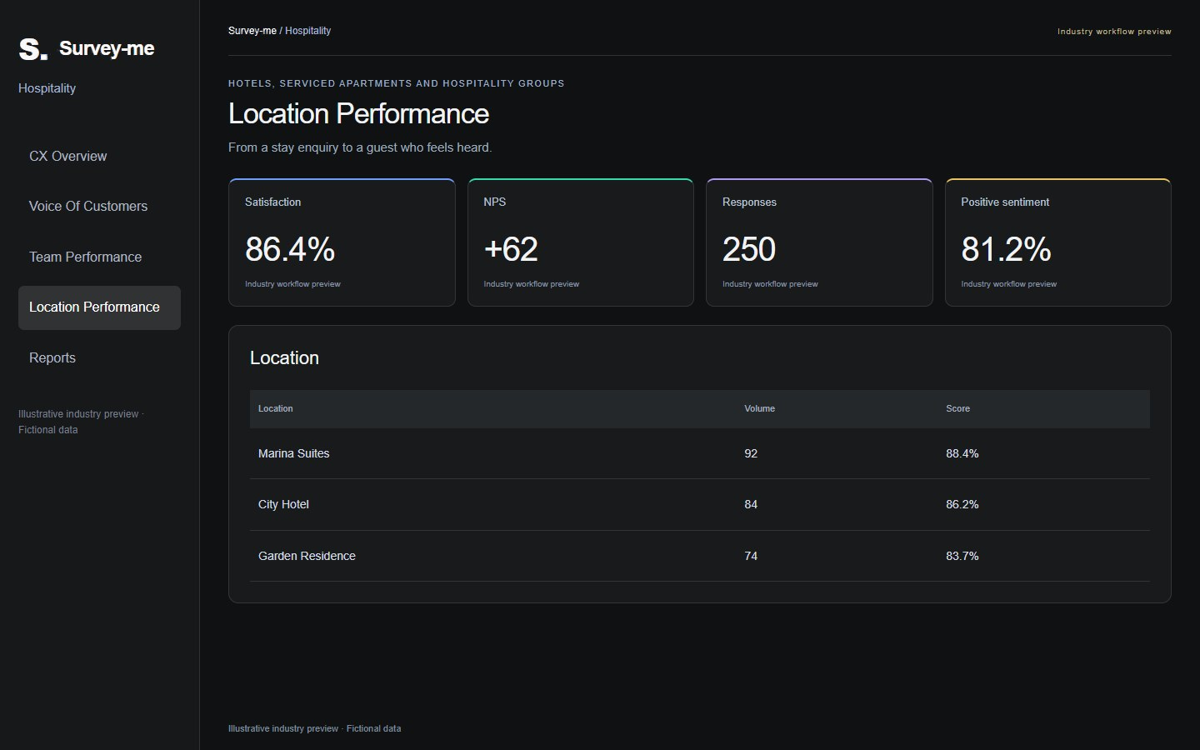The height and width of the screenshot is (750, 1200).
Task: Click the Hospitality label under the logo
Action: click(47, 88)
